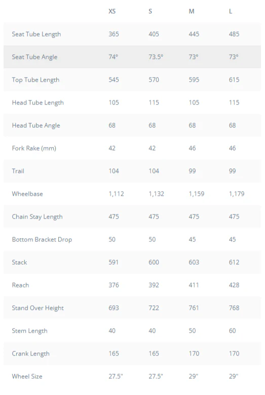Click the Crank Length row label
Screen dimensions: 265x395
31,354
